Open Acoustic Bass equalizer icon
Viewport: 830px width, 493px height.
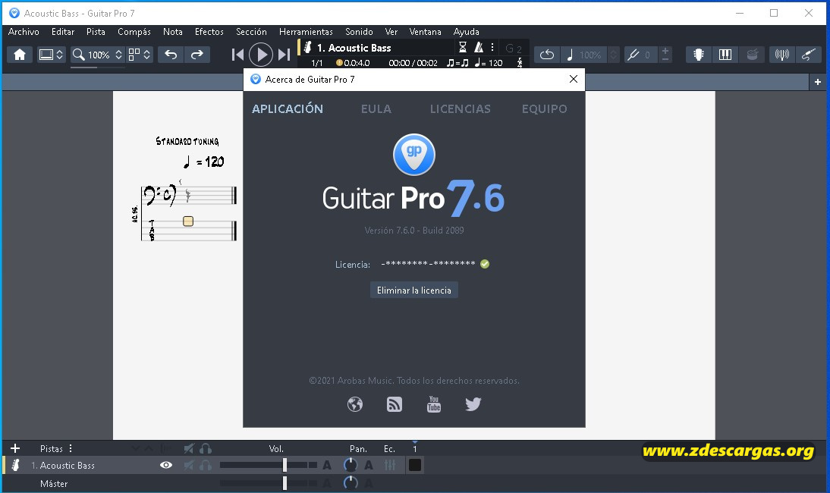pos(390,466)
